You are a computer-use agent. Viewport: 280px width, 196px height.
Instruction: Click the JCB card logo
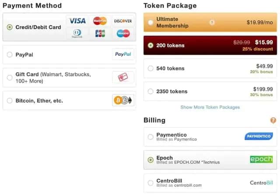pos(100,33)
